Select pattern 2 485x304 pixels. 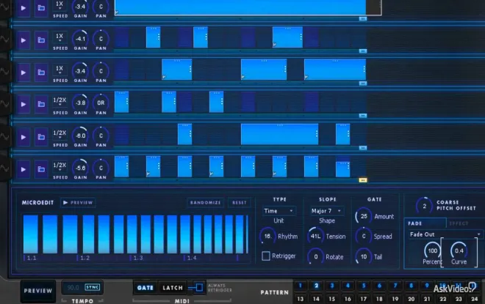coord(316,286)
